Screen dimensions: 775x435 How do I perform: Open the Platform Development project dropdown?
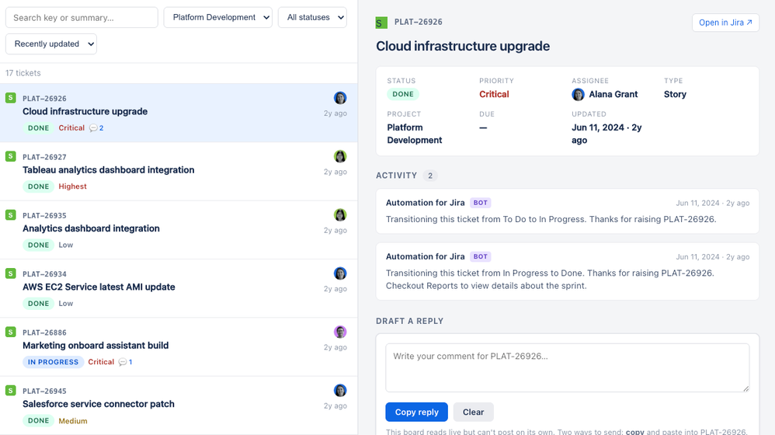pyautogui.click(x=218, y=17)
